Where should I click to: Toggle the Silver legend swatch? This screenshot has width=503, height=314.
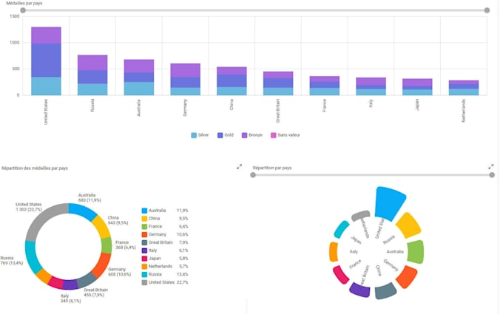(194, 135)
